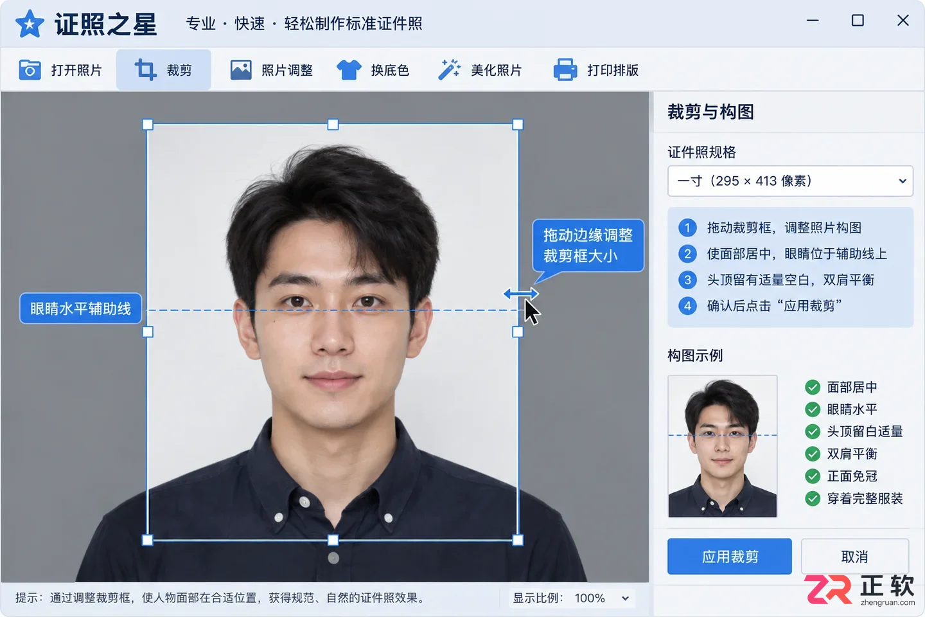Maximize the 证照之星 window

[858, 21]
